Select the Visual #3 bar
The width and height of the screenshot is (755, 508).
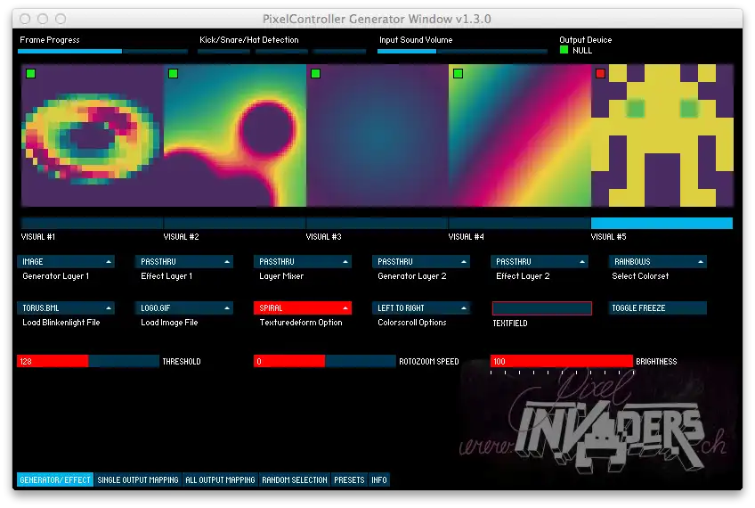pos(377,223)
